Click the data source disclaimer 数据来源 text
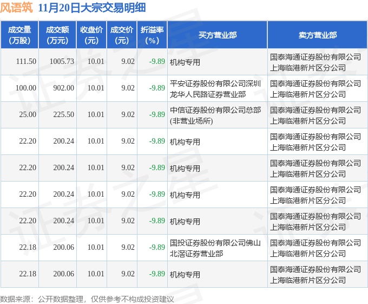This screenshot has height=304, width=368. 87,299
